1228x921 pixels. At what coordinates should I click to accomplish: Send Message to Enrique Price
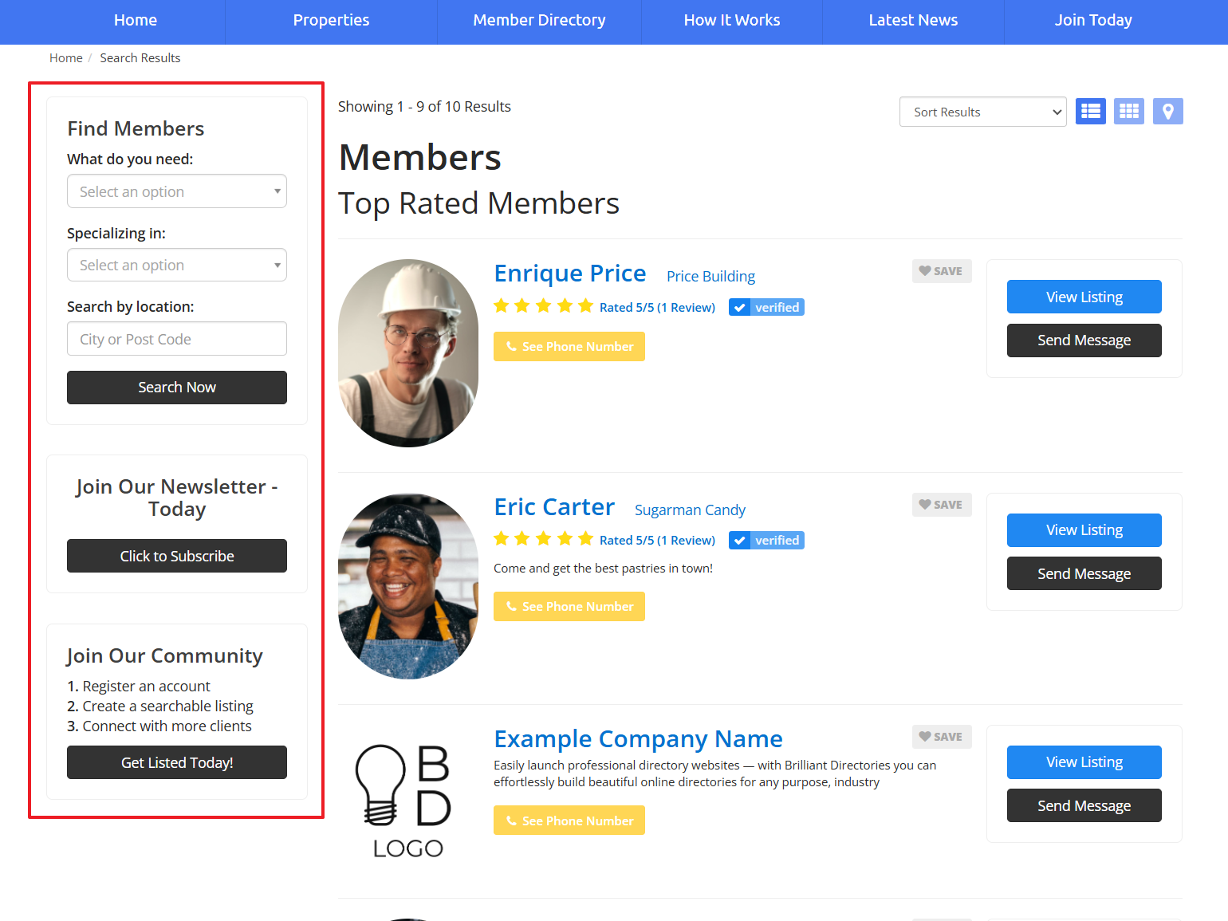click(1084, 340)
